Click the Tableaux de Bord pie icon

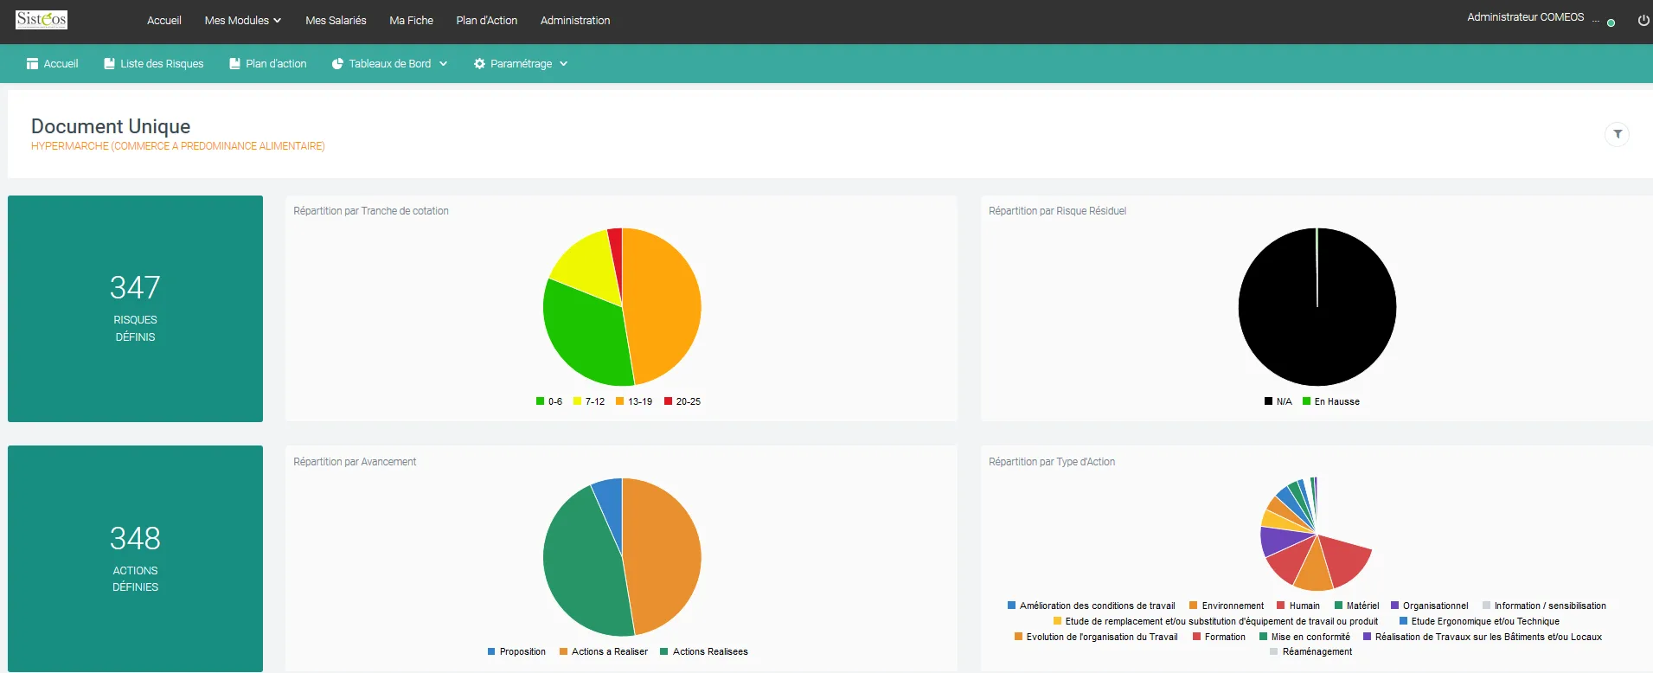pyautogui.click(x=337, y=64)
